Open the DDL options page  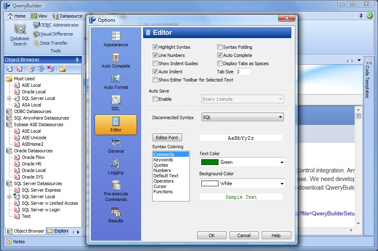(116, 103)
